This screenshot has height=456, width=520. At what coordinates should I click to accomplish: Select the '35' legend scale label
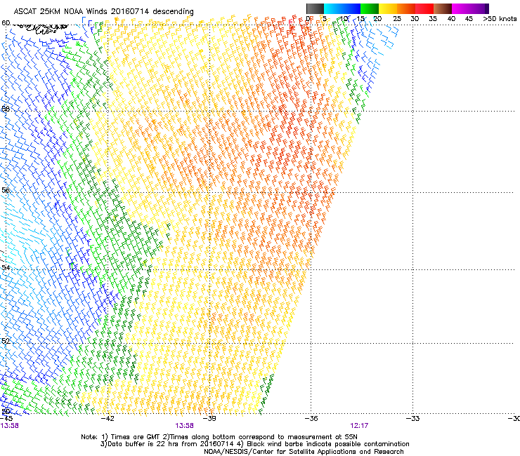(x=433, y=18)
